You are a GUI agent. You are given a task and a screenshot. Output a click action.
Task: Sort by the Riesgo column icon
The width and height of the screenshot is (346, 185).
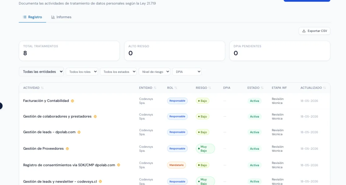click(209, 88)
